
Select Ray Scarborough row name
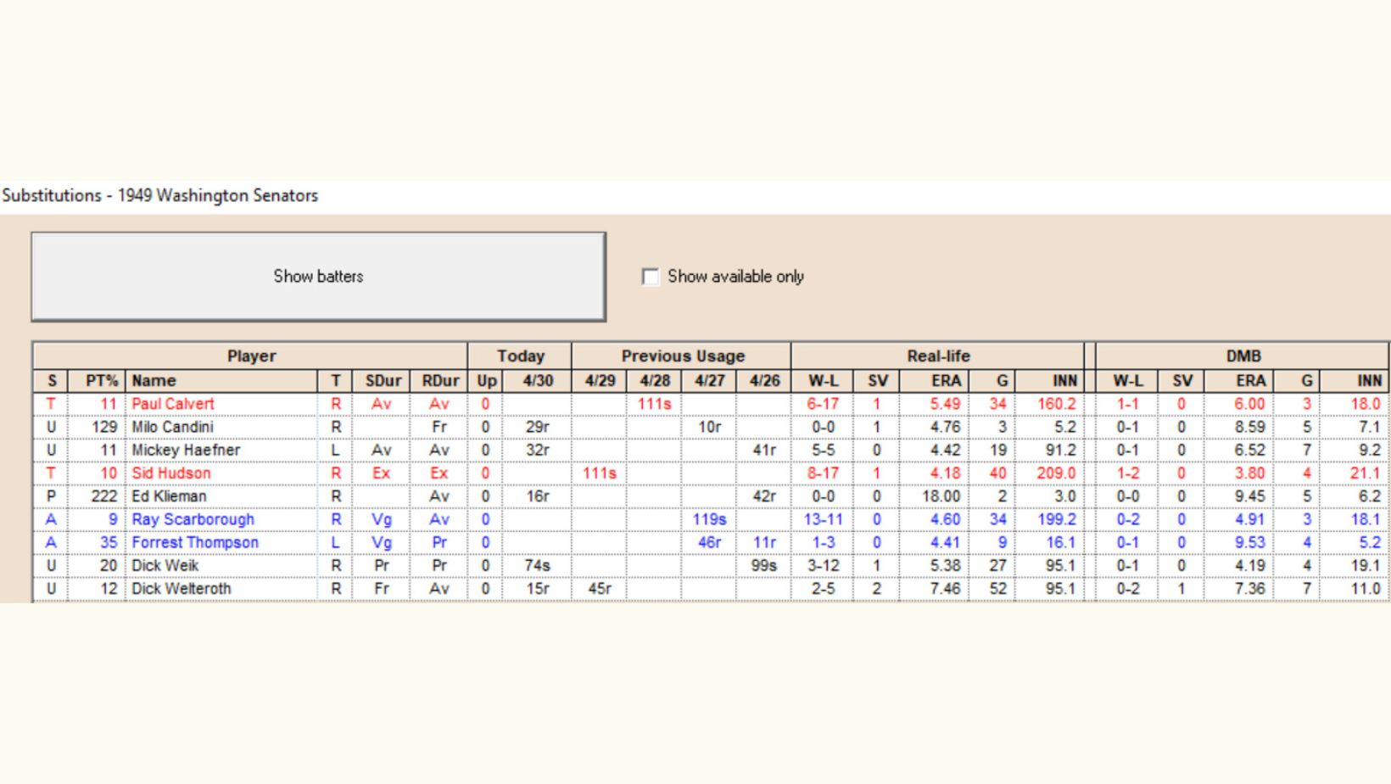(193, 519)
